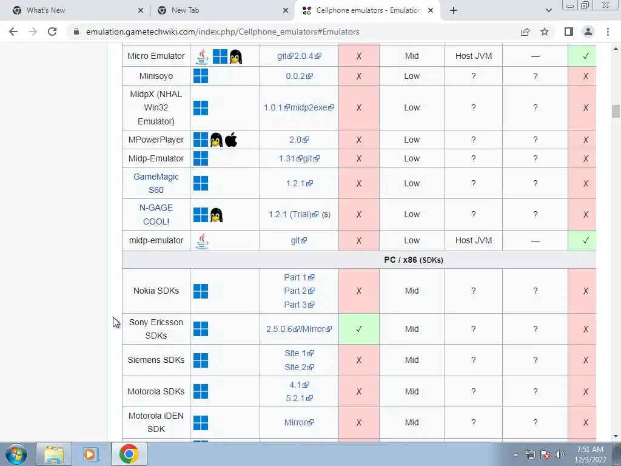
Task: Open the Nokia SDKs Part 2 link
Action: (x=299, y=291)
